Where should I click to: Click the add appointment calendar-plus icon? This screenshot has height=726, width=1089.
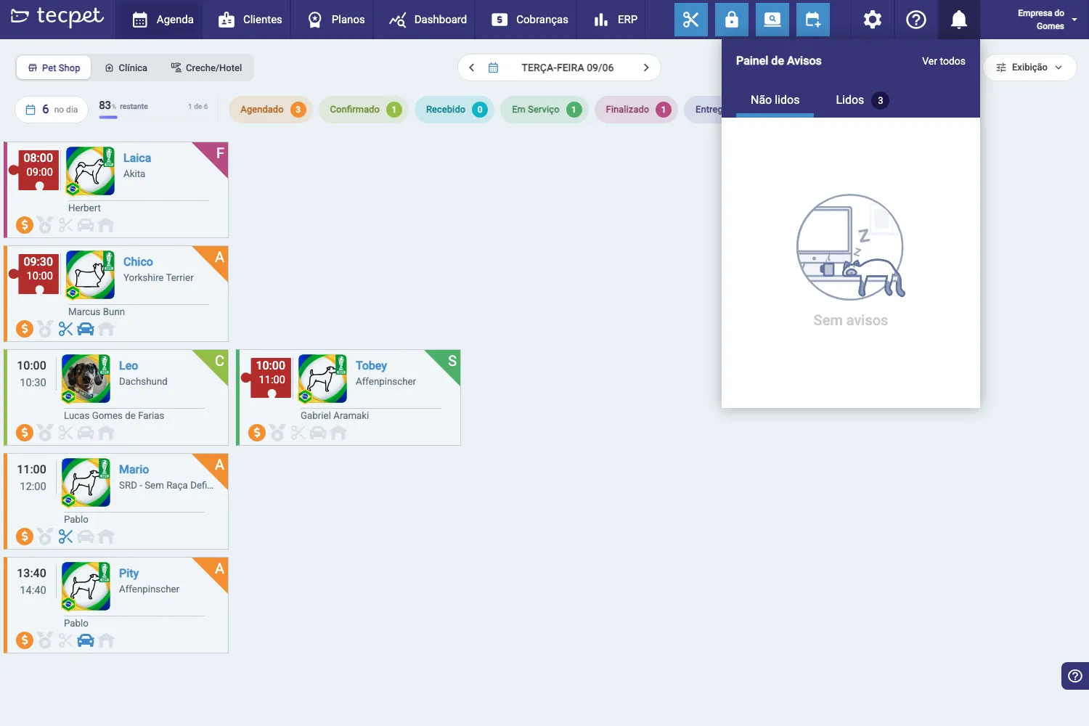tap(812, 20)
